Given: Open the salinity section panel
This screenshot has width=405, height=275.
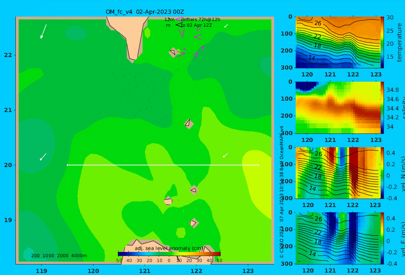Looking at the screenshot, I should pyautogui.click(x=338, y=108).
